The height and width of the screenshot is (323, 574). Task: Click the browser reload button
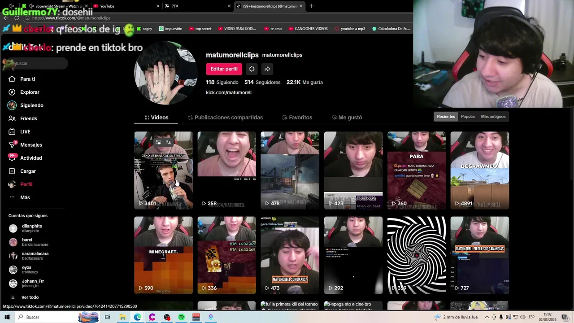coord(17,18)
